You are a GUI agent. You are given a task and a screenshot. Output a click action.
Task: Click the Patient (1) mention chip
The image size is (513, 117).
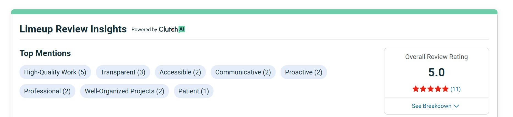coord(193,91)
